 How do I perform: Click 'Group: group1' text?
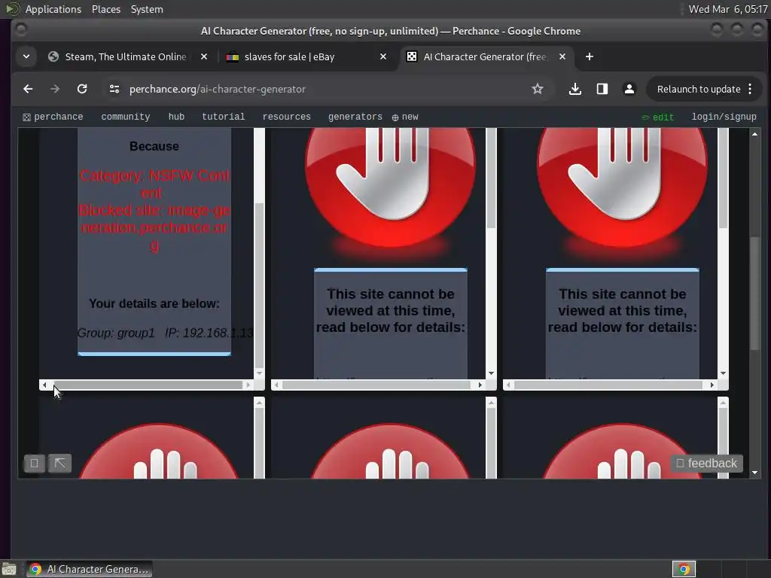click(116, 333)
